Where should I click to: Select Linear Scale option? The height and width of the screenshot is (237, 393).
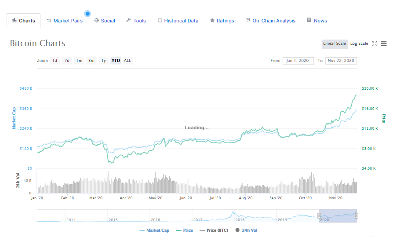pyautogui.click(x=335, y=44)
